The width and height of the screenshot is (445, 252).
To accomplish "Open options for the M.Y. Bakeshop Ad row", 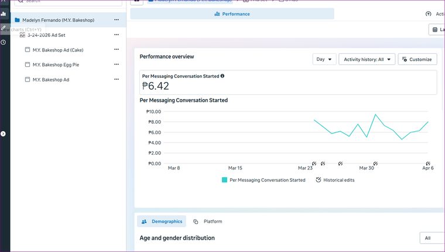I will pos(117,79).
